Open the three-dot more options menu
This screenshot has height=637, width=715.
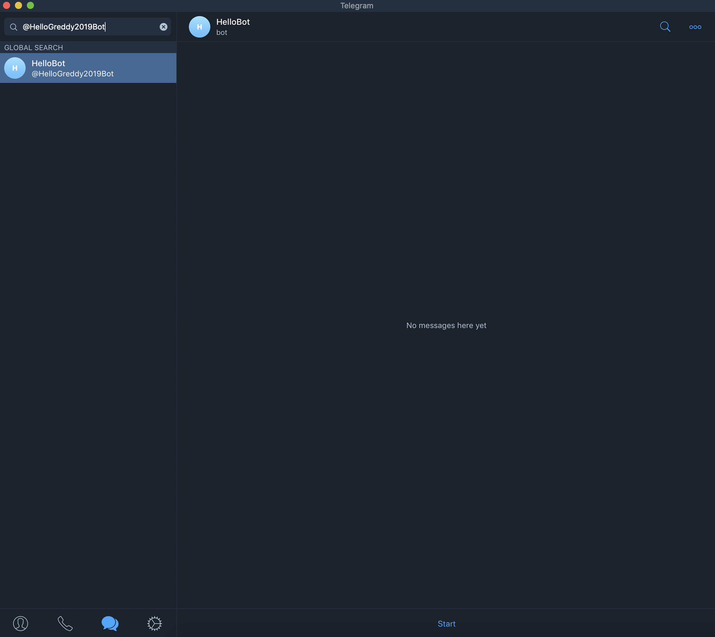click(695, 27)
